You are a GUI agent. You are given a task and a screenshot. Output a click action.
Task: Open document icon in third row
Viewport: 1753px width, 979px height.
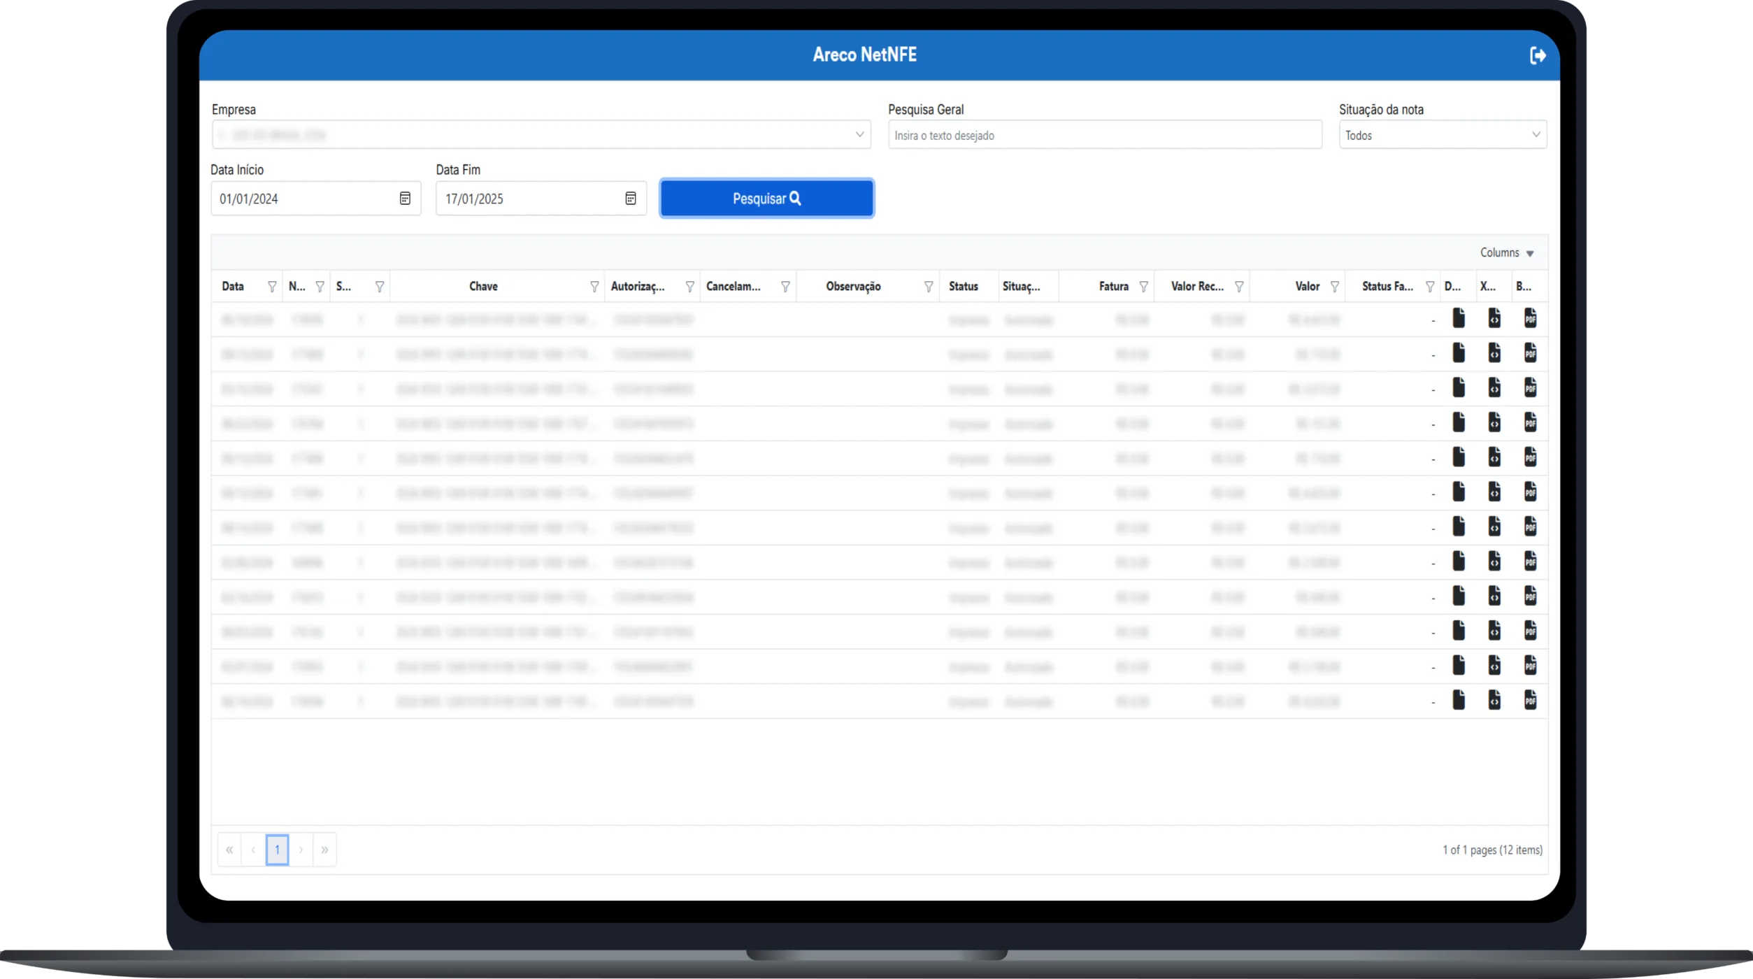tap(1458, 387)
